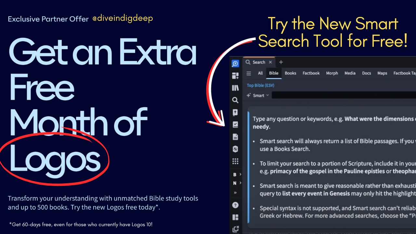416x234 pixels.
Task: Switch to the Books search tab
Action: coord(291,73)
